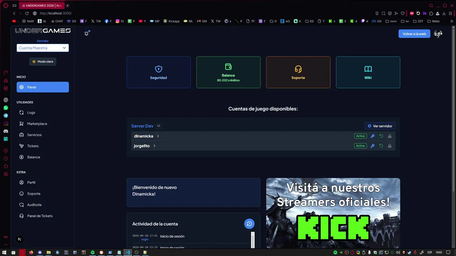Open Soporte in the sidebar
Screen dimensions: 456x256
[43, 194]
